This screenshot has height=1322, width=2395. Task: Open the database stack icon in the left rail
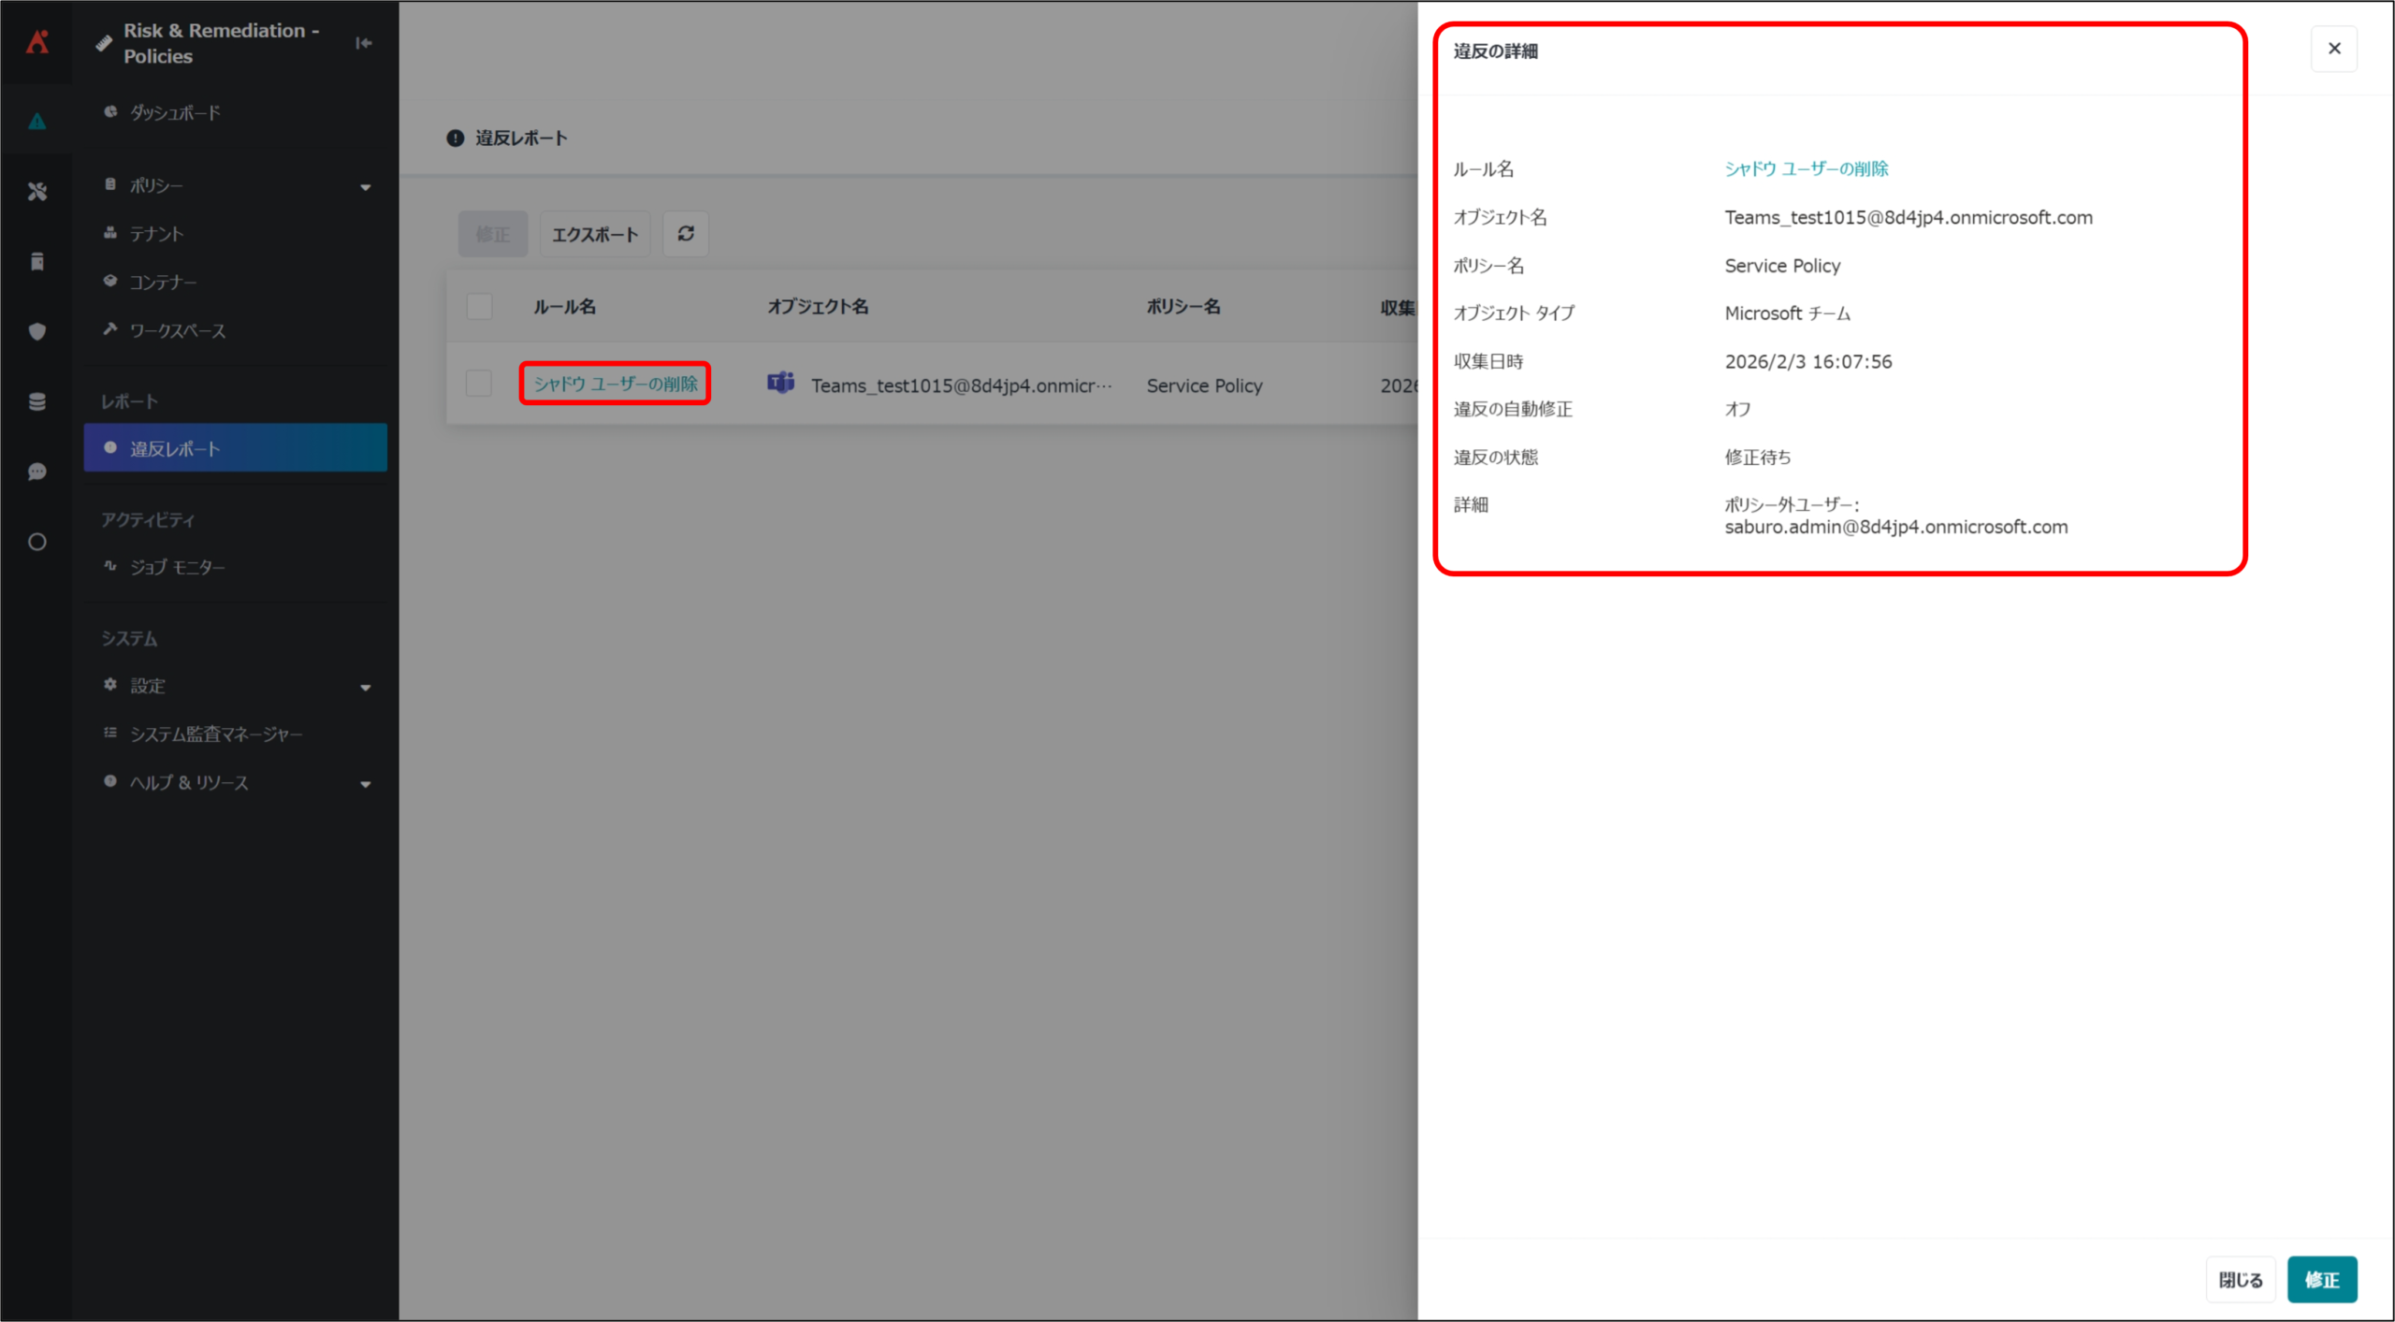37,401
